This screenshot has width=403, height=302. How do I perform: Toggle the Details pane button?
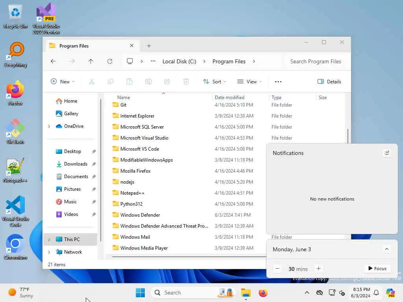[329, 82]
